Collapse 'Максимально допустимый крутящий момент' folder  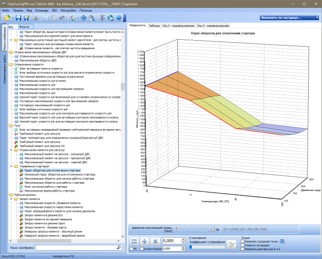click(x=11, y=40)
